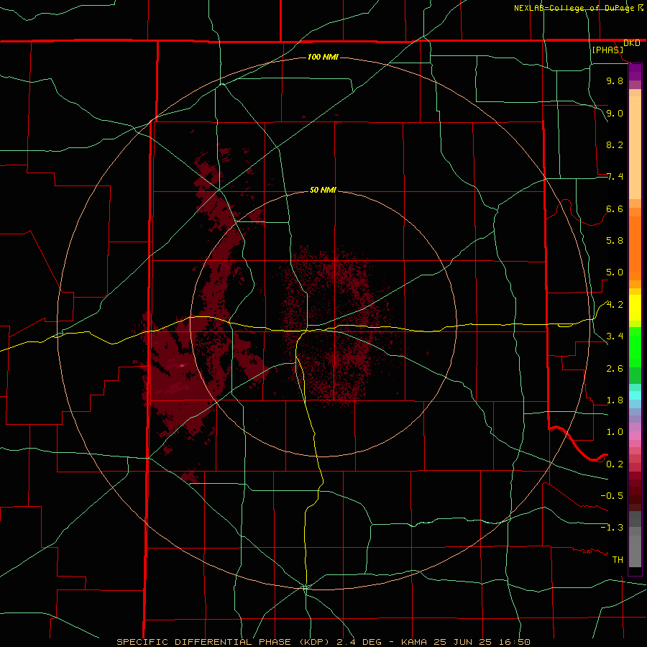Click the [PHAS] legend title
This screenshot has width=647, height=647.
[607, 50]
